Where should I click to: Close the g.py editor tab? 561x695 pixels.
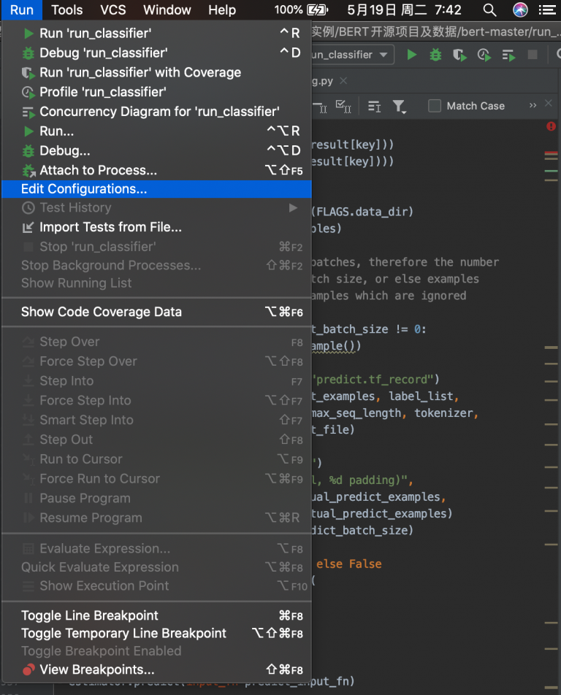tap(343, 80)
